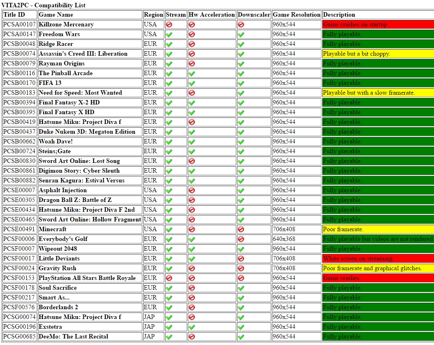Screen dimensions: 434x345
Task: Click game name Hatsune Miku: Project Diva F 2nd
Action: [x=87, y=210]
